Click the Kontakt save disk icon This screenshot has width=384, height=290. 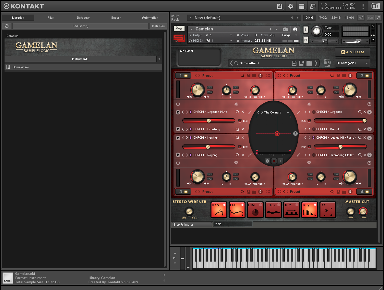tap(280, 6)
